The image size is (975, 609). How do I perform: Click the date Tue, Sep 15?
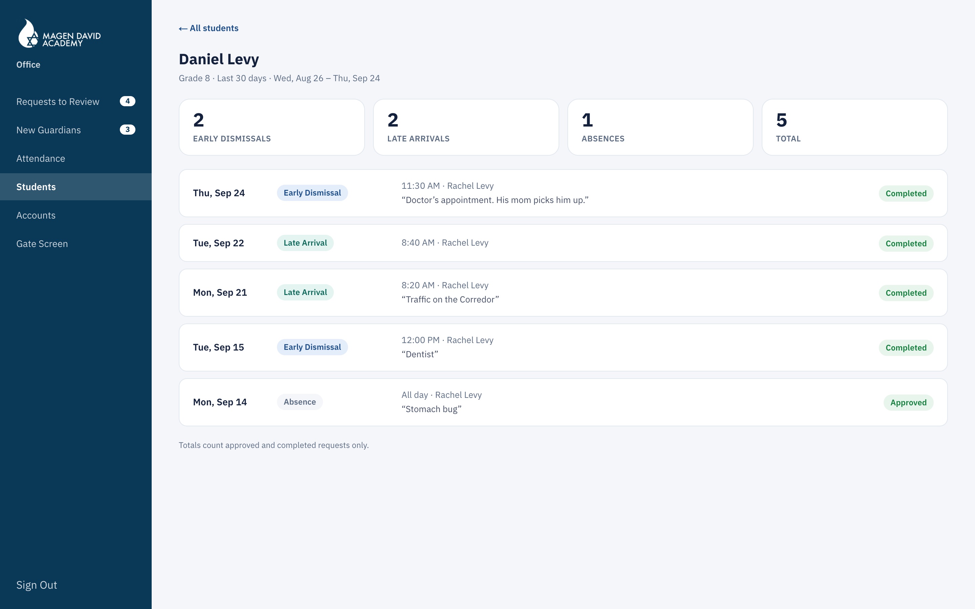tap(218, 347)
